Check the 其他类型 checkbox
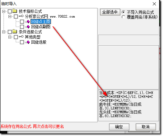This screenshot has height=136, width=163. coord(16,37)
